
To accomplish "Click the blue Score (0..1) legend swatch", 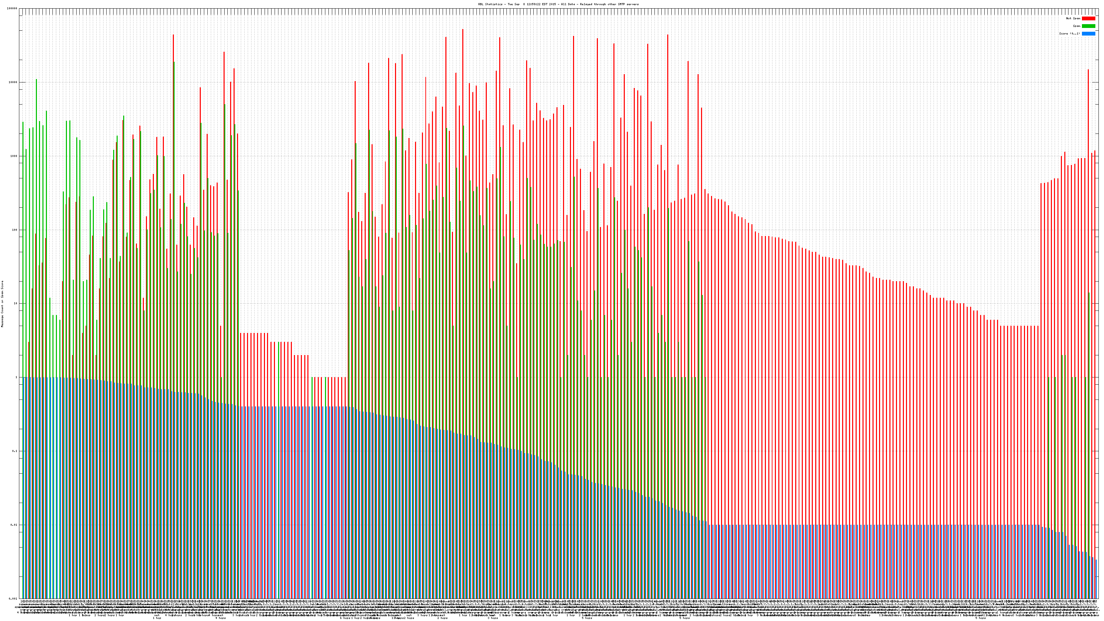I will [1088, 33].
